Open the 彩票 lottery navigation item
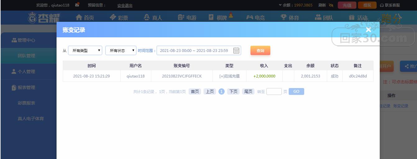The height and width of the screenshot is (159, 417). (x=119, y=18)
